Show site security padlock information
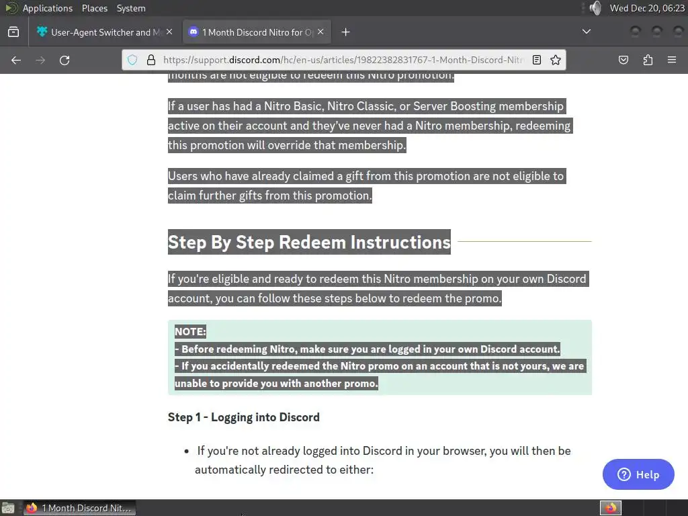 (151, 60)
